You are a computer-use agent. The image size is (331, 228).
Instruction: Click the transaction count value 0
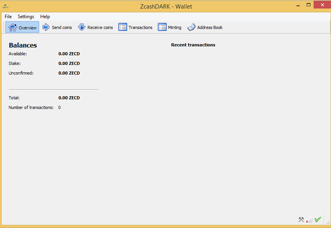[x=59, y=107]
